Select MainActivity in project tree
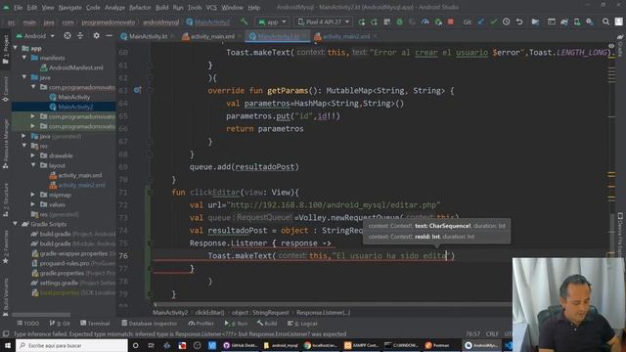This screenshot has height=352, width=626. pyautogui.click(x=69, y=97)
